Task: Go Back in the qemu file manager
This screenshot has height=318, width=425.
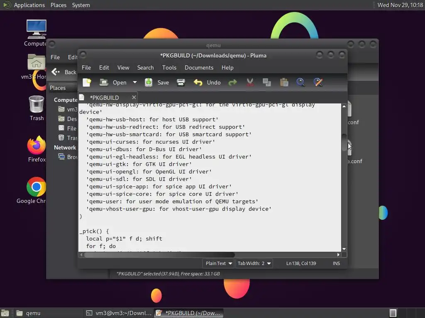Action: [x=64, y=72]
